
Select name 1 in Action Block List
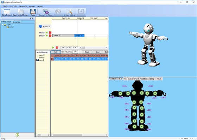click(x=42, y=58)
